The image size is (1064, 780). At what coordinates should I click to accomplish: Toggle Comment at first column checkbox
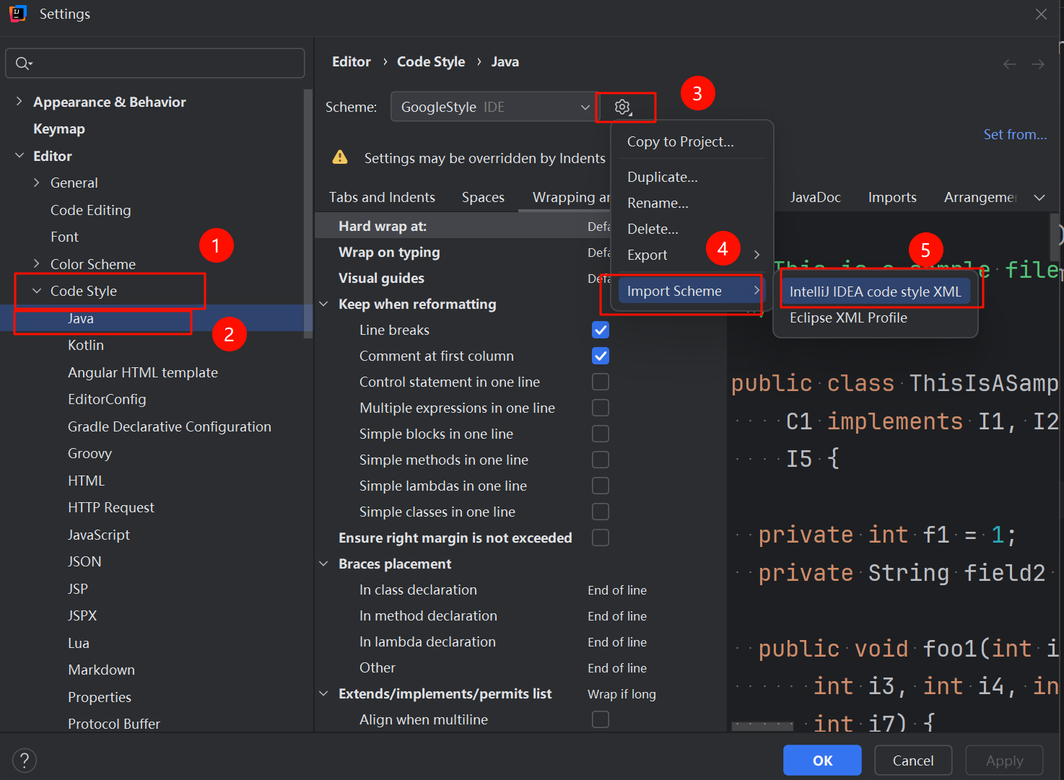[x=601, y=356]
